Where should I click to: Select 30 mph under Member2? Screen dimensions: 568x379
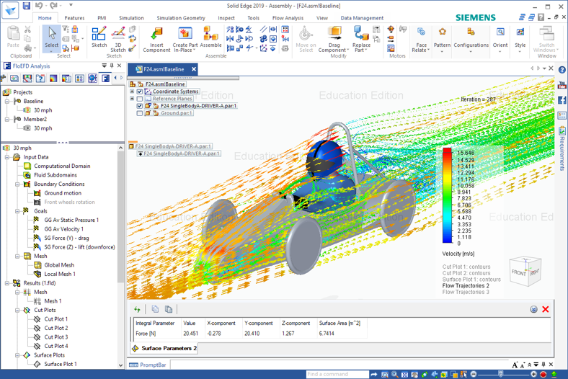pyautogui.click(x=43, y=128)
